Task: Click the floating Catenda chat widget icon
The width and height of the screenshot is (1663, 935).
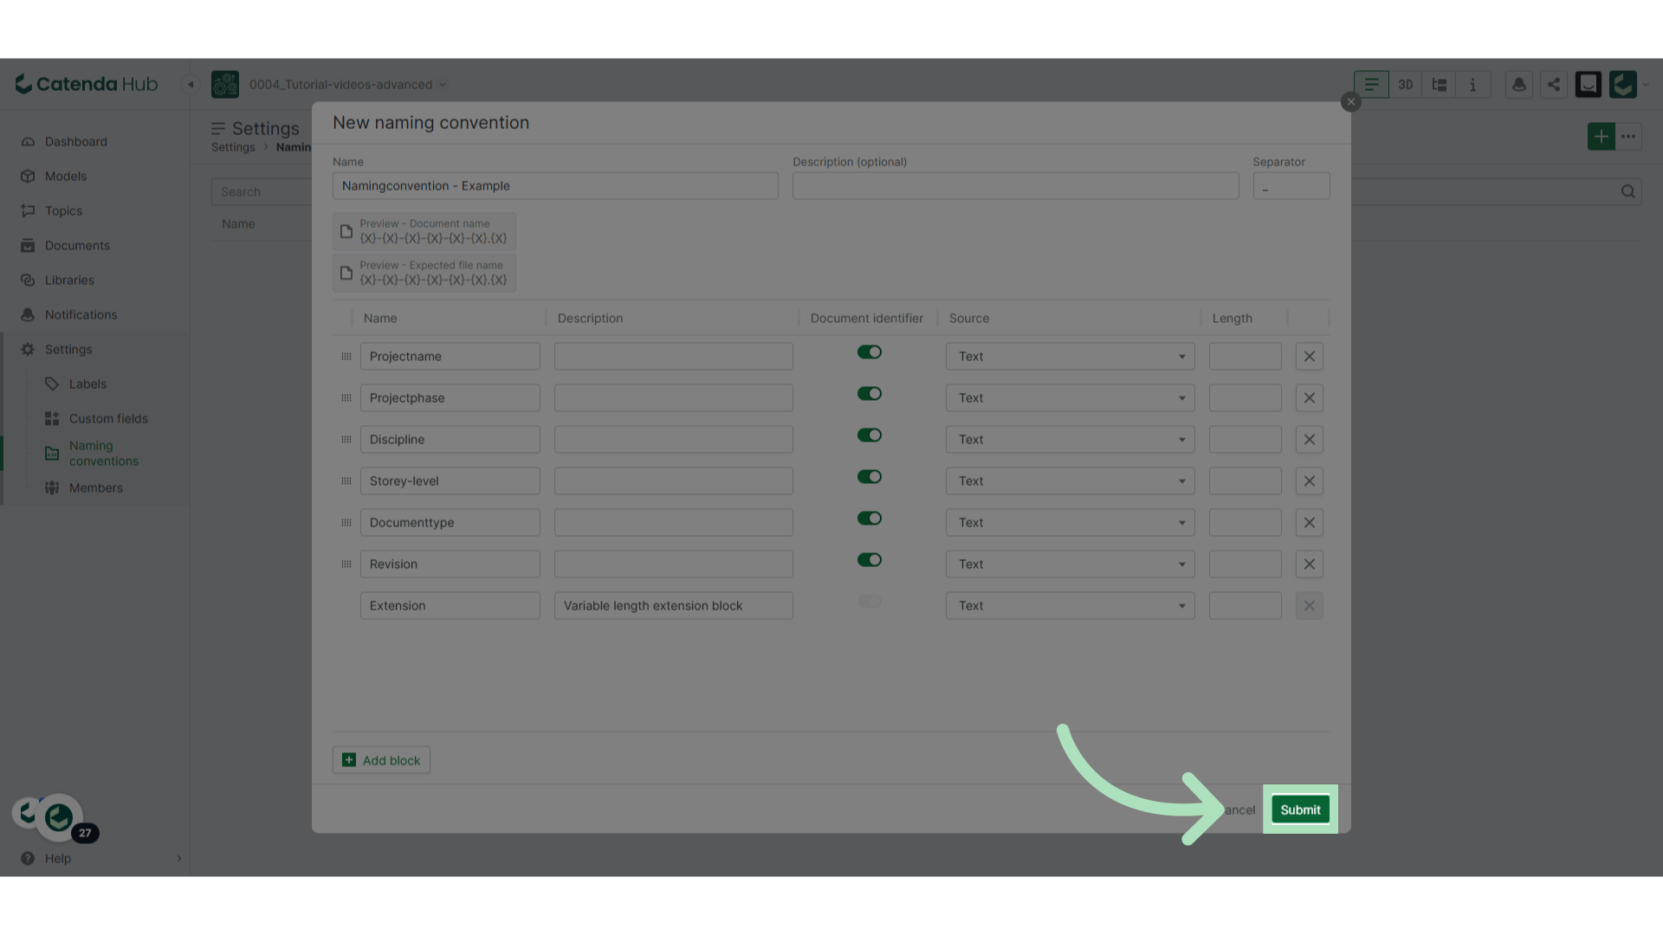Action: point(59,817)
